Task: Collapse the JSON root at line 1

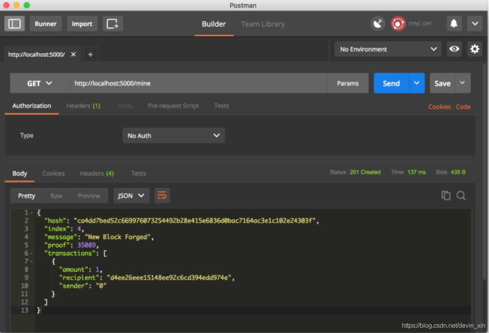Action: (x=32, y=213)
